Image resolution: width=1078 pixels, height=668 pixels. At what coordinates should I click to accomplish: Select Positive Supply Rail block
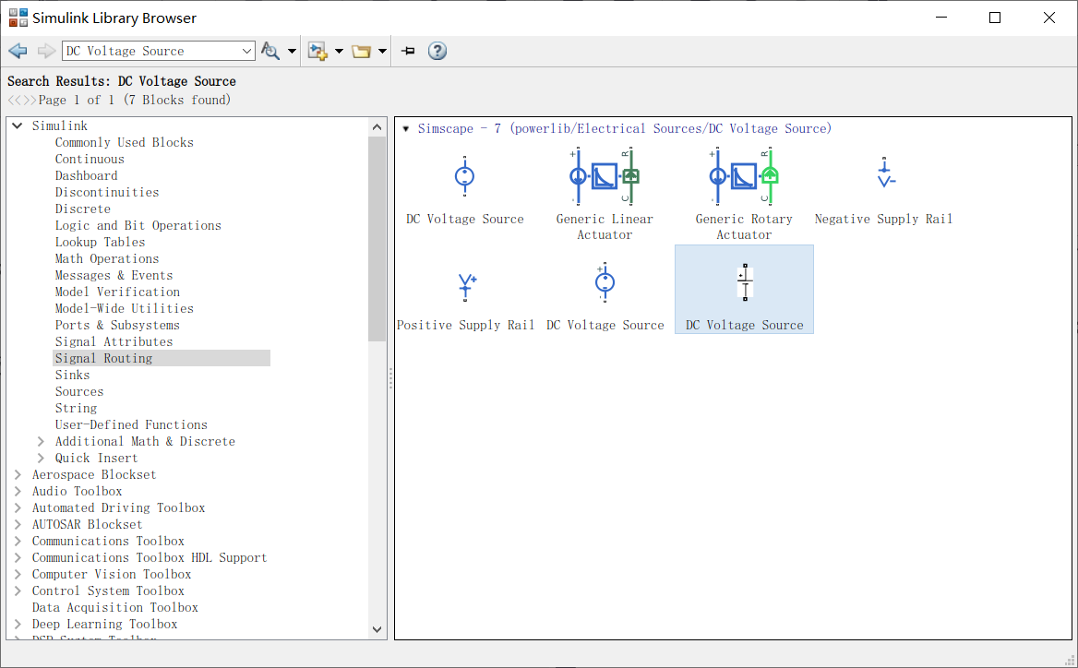click(x=467, y=287)
